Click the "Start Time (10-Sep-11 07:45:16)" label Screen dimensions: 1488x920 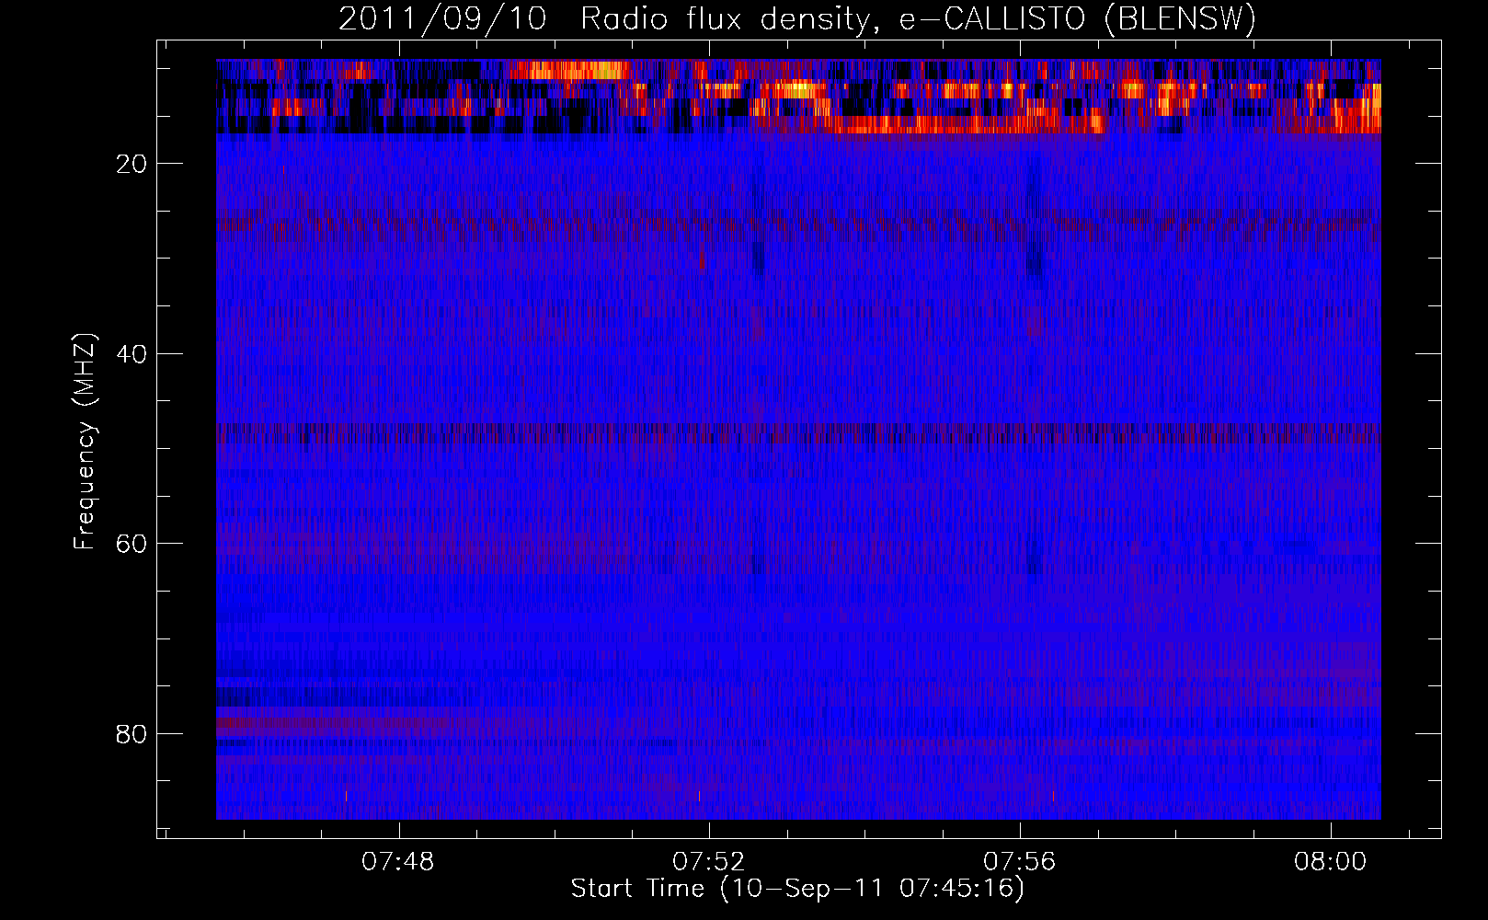(x=797, y=889)
